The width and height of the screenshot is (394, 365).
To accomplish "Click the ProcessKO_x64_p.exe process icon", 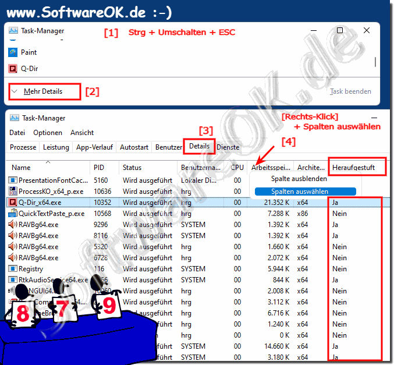I will click(x=13, y=192).
